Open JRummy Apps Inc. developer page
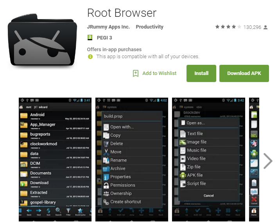 pyautogui.click(x=108, y=27)
